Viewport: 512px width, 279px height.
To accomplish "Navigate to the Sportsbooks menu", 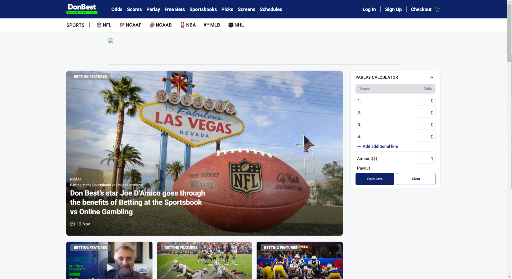I will [203, 9].
